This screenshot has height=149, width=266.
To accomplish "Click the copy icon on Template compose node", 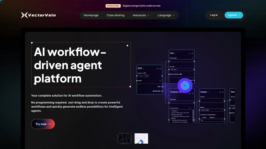I will (189, 93).
